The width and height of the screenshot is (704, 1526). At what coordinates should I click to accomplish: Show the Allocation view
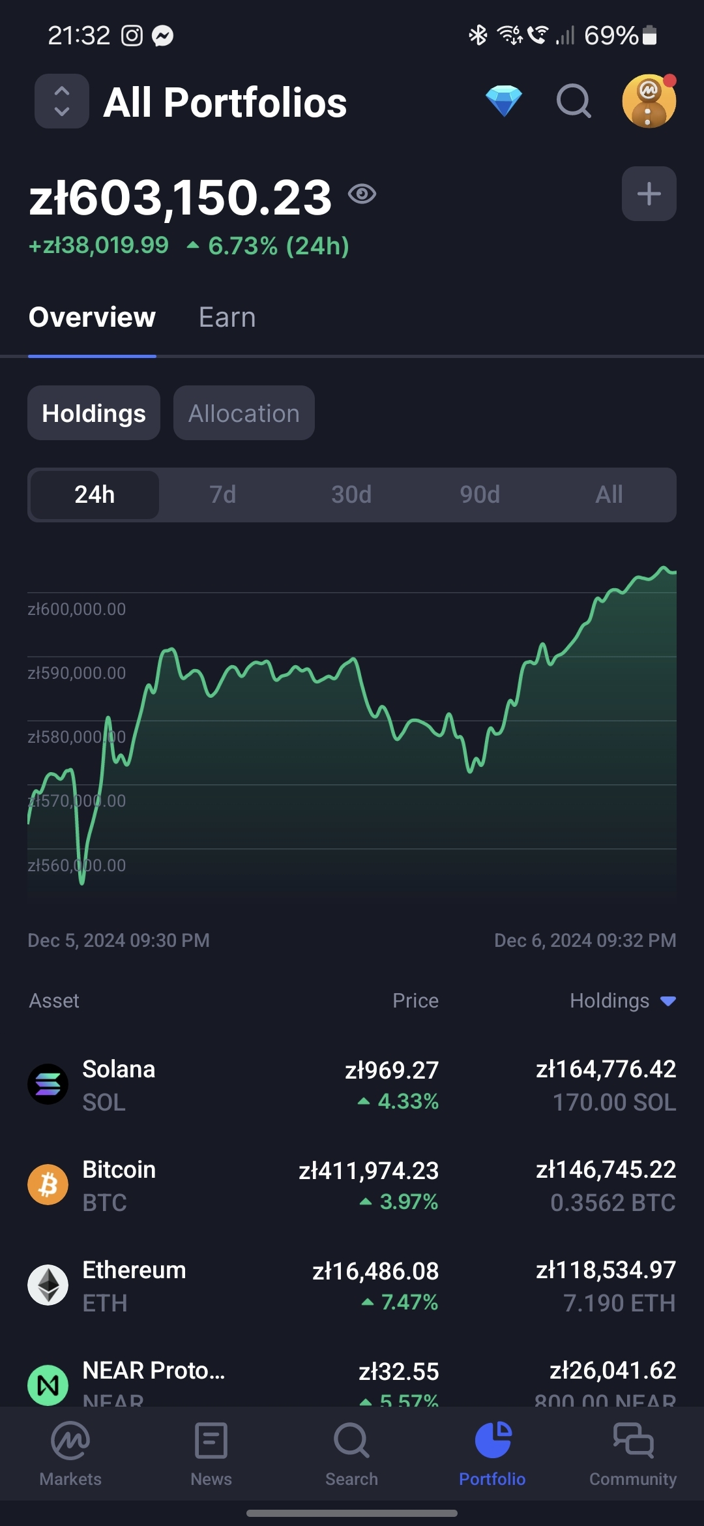244,413
